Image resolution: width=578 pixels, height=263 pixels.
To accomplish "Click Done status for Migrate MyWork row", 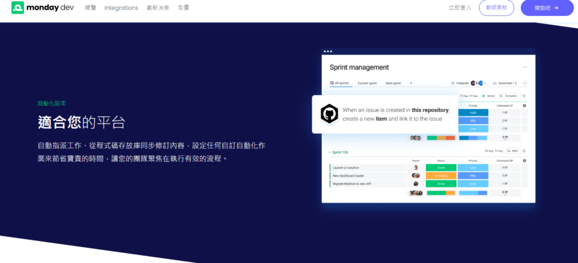I will (441, 183).
